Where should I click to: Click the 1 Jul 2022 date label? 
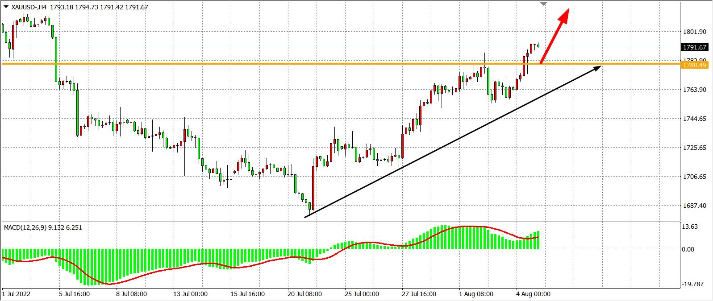(x=16, y=294)
